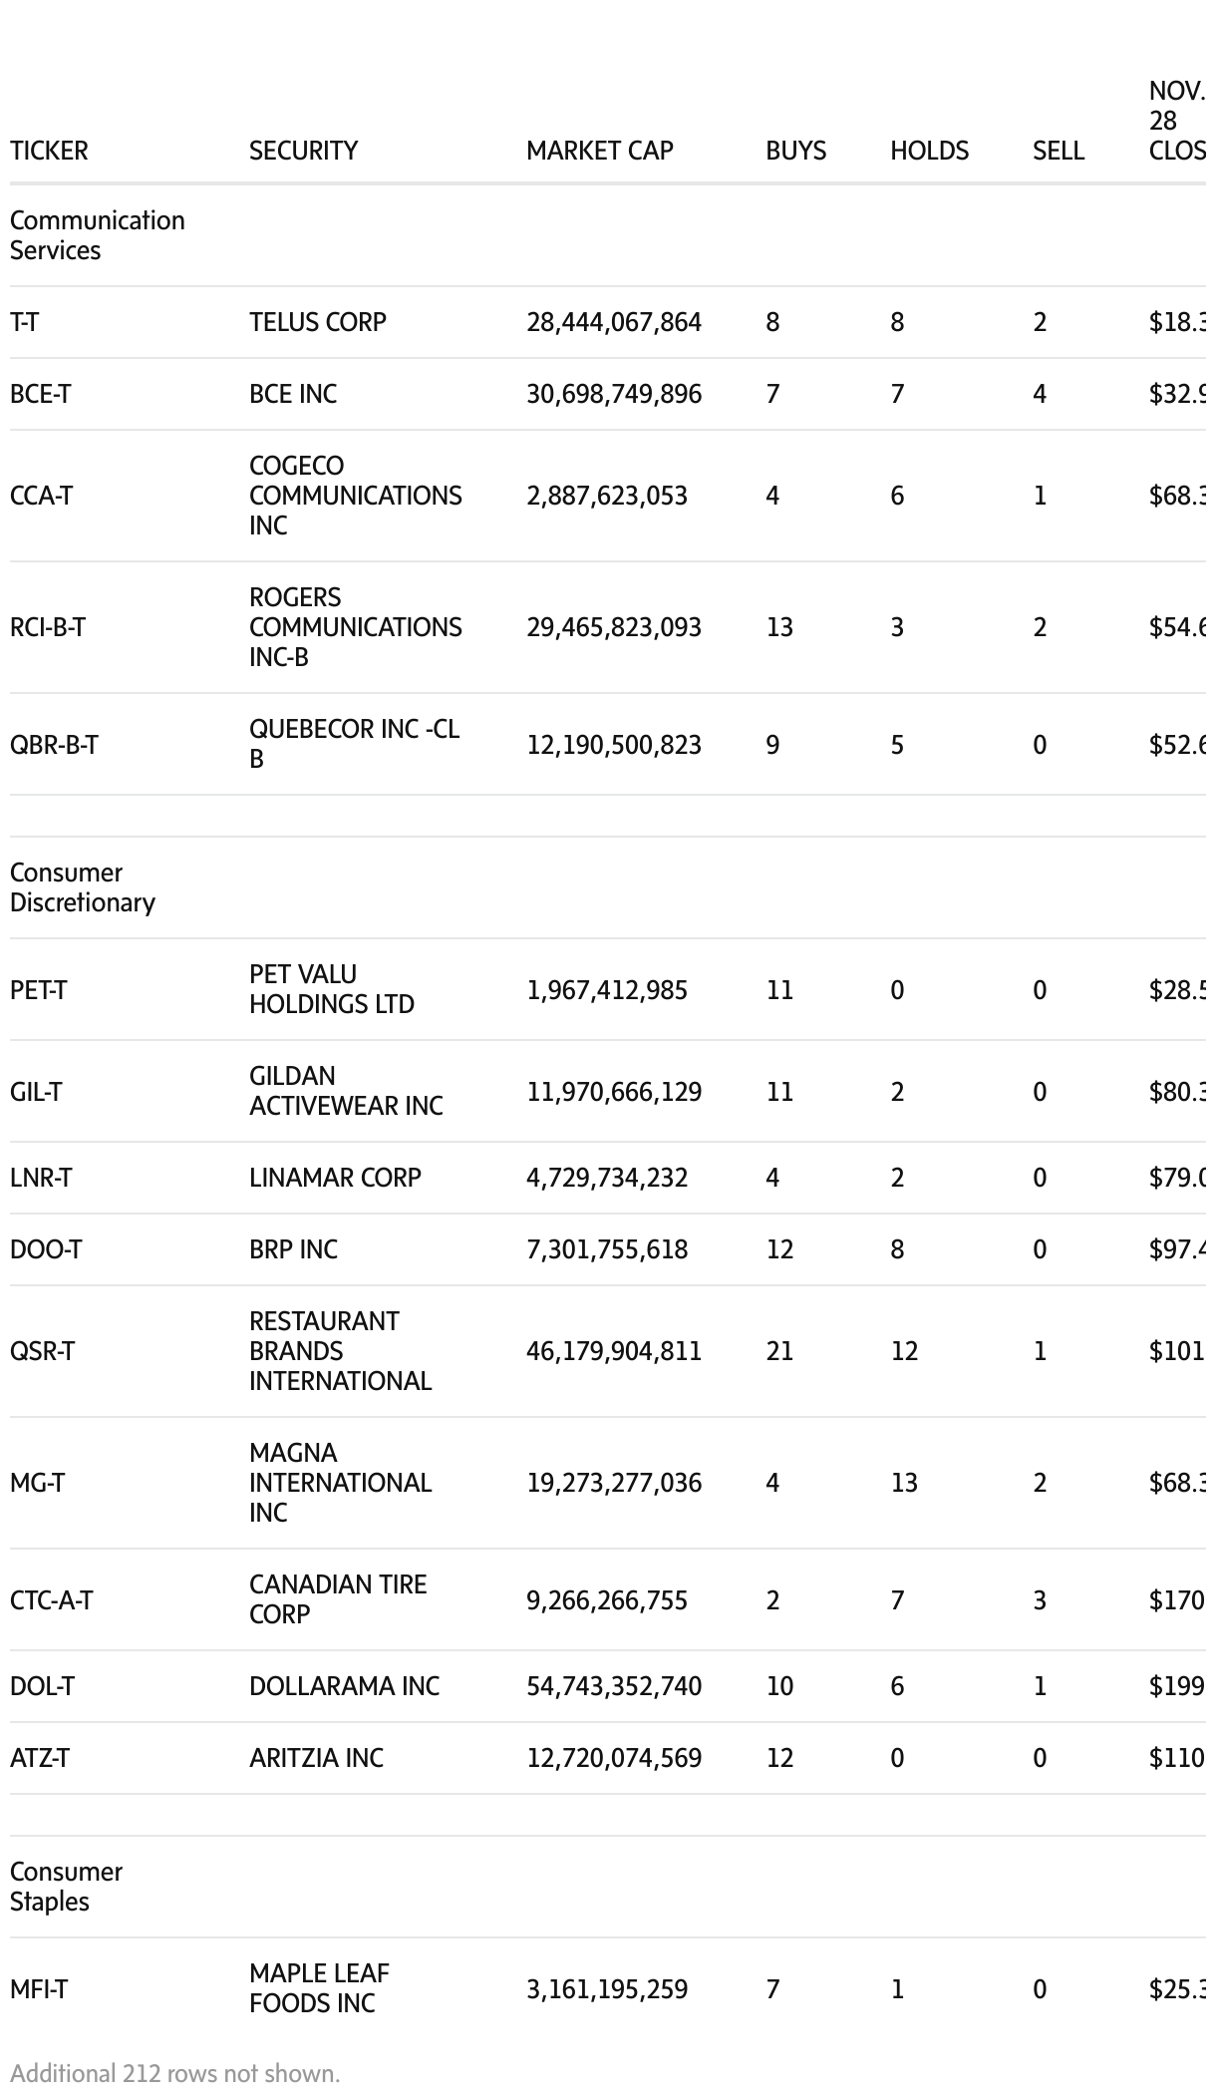Sort by the MARKET CAP column header
1216x2098 pixels.
[599, 151]
